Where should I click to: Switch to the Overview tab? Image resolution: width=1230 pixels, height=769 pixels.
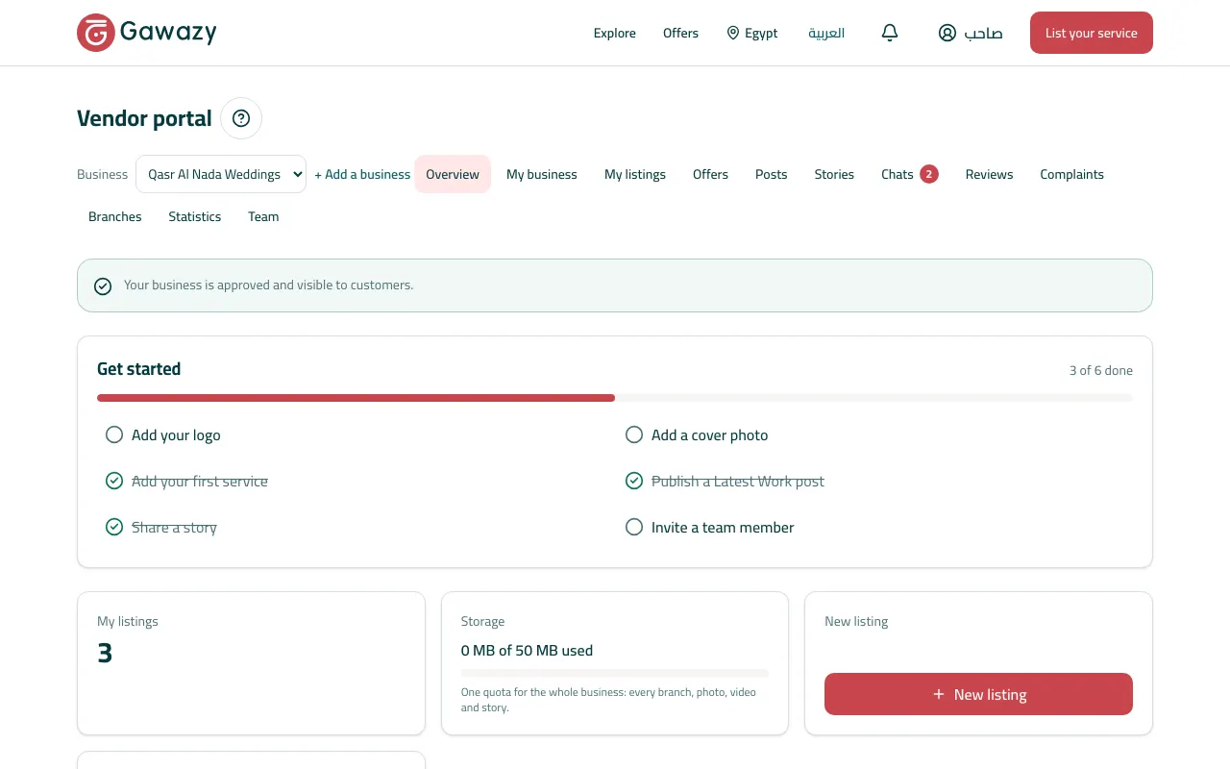[453, 174]
